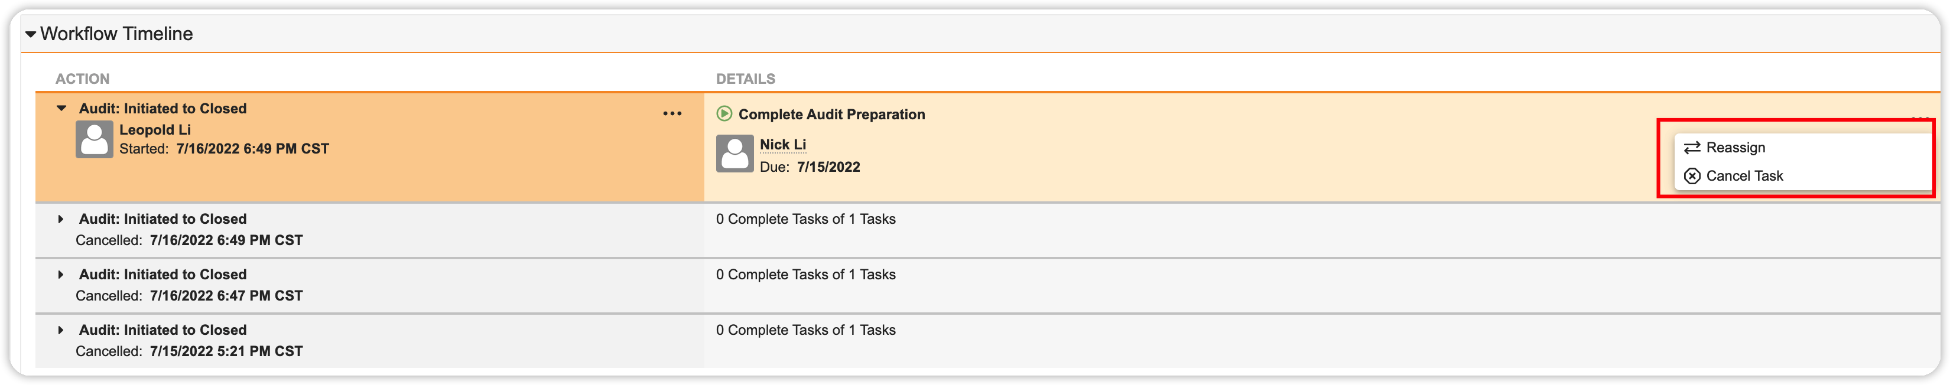This screenshot has height=385, width=1950.
Task: Click Leopold Li's avatar icon
Action: point(95,139)
